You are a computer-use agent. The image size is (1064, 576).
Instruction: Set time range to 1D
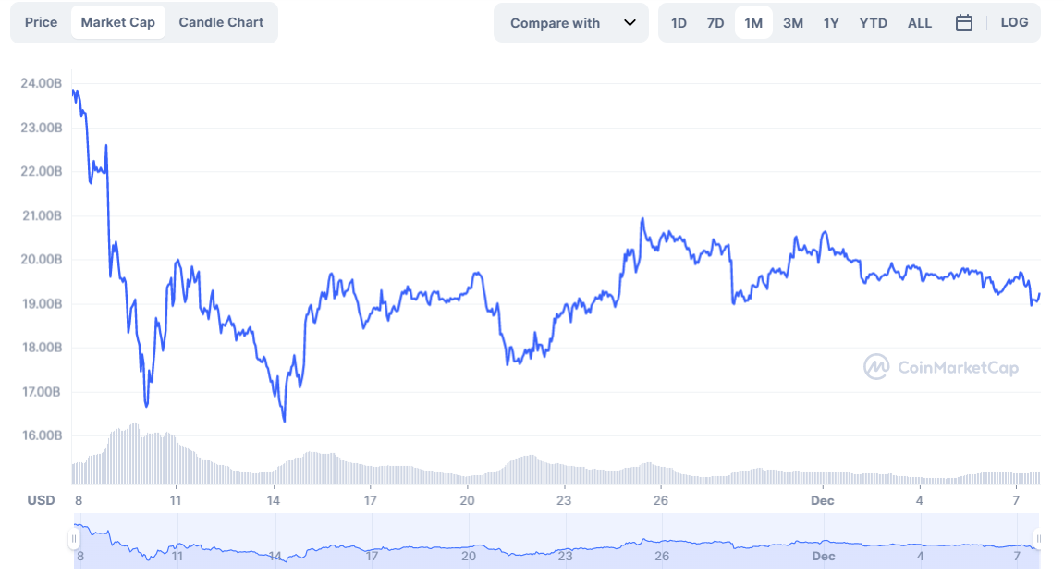(679, 23)
